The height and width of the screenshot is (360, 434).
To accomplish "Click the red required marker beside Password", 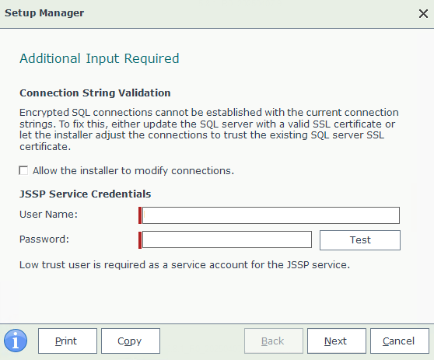I will pos(140,240).
